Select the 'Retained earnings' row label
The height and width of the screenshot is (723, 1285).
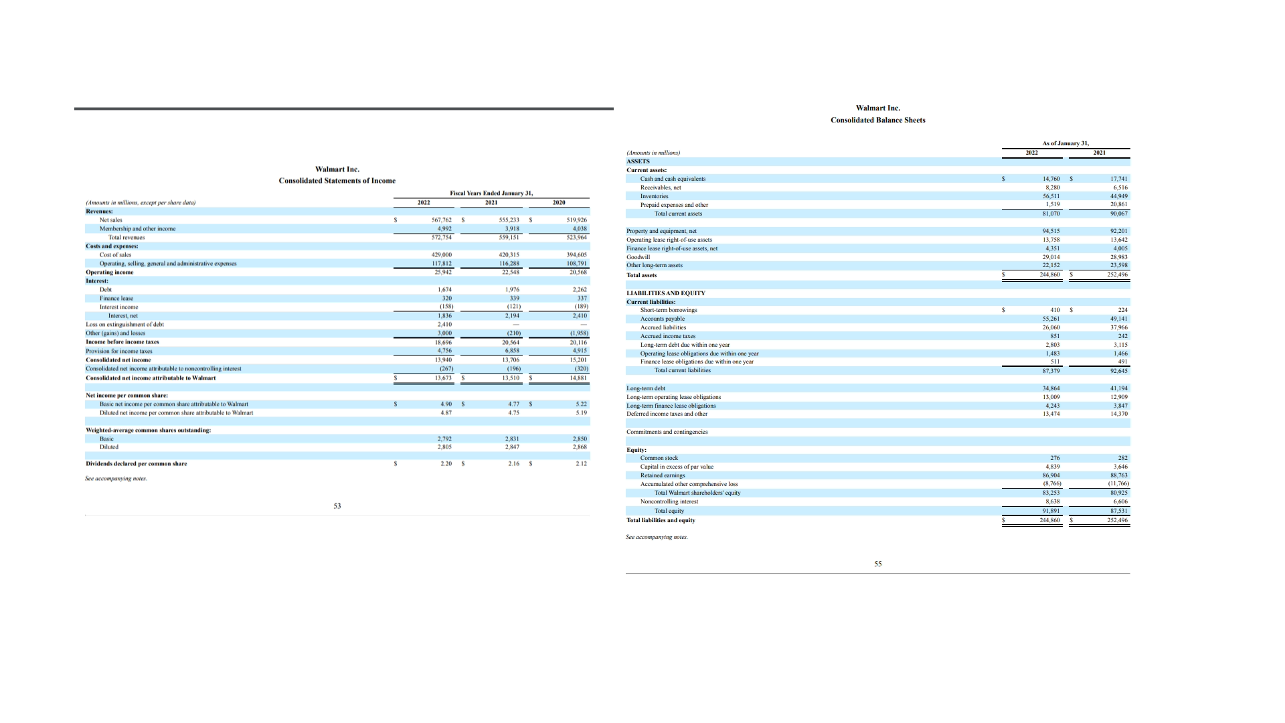[662, 475]
